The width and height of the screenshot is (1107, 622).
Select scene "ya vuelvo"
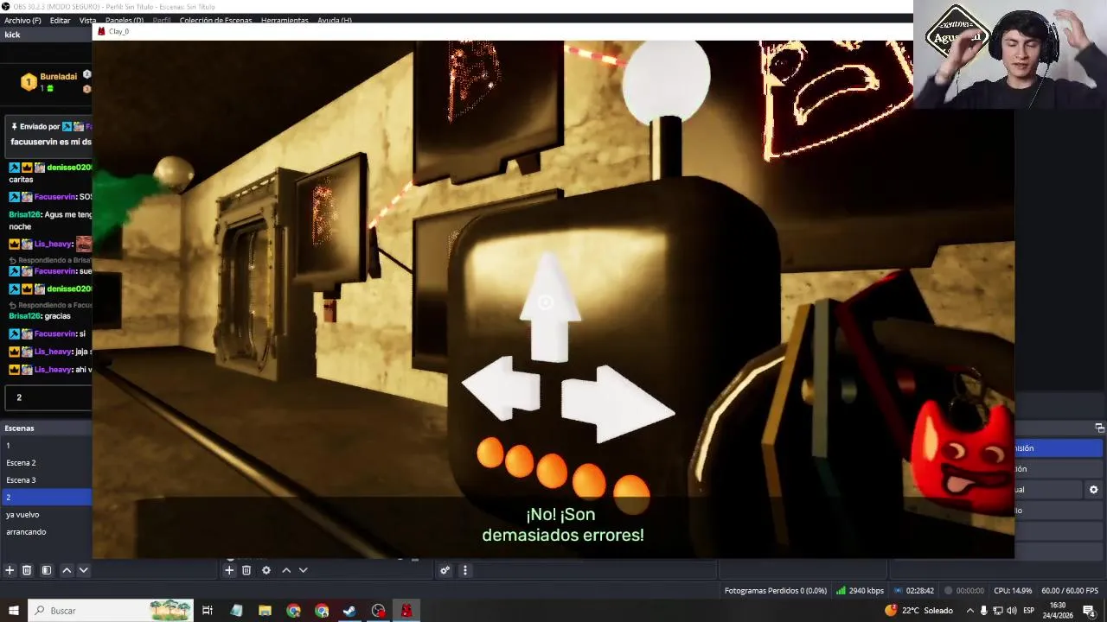point(46,514)
